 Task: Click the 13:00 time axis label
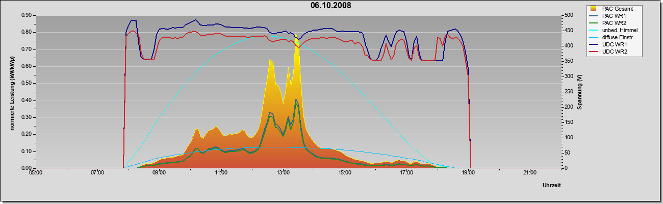tap(283, 173)
